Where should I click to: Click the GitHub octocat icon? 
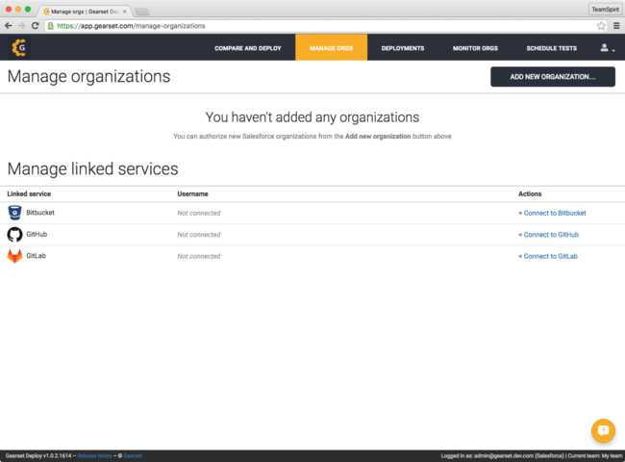click(14, 234)
